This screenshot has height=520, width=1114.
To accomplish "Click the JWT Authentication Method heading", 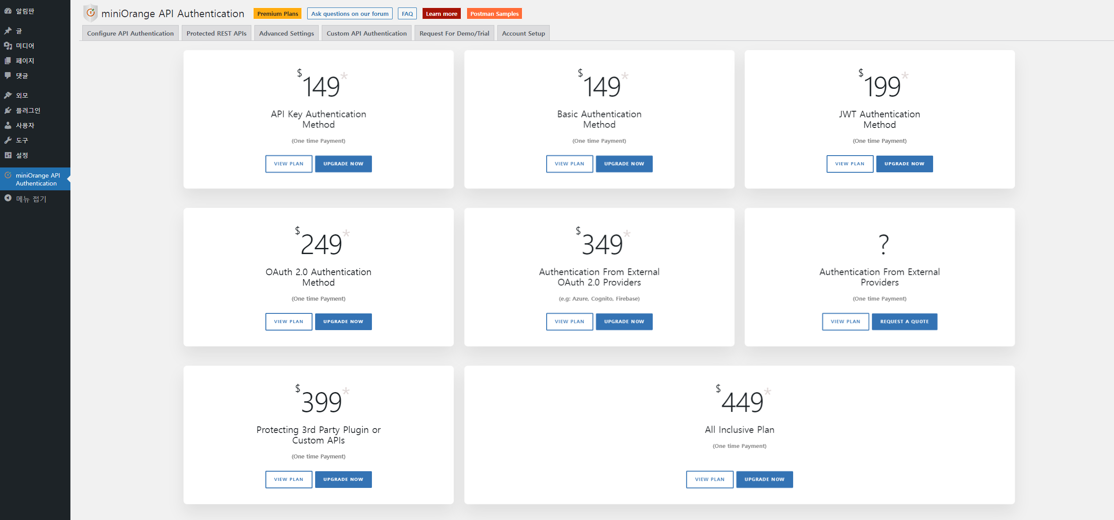I will point(879,119).
